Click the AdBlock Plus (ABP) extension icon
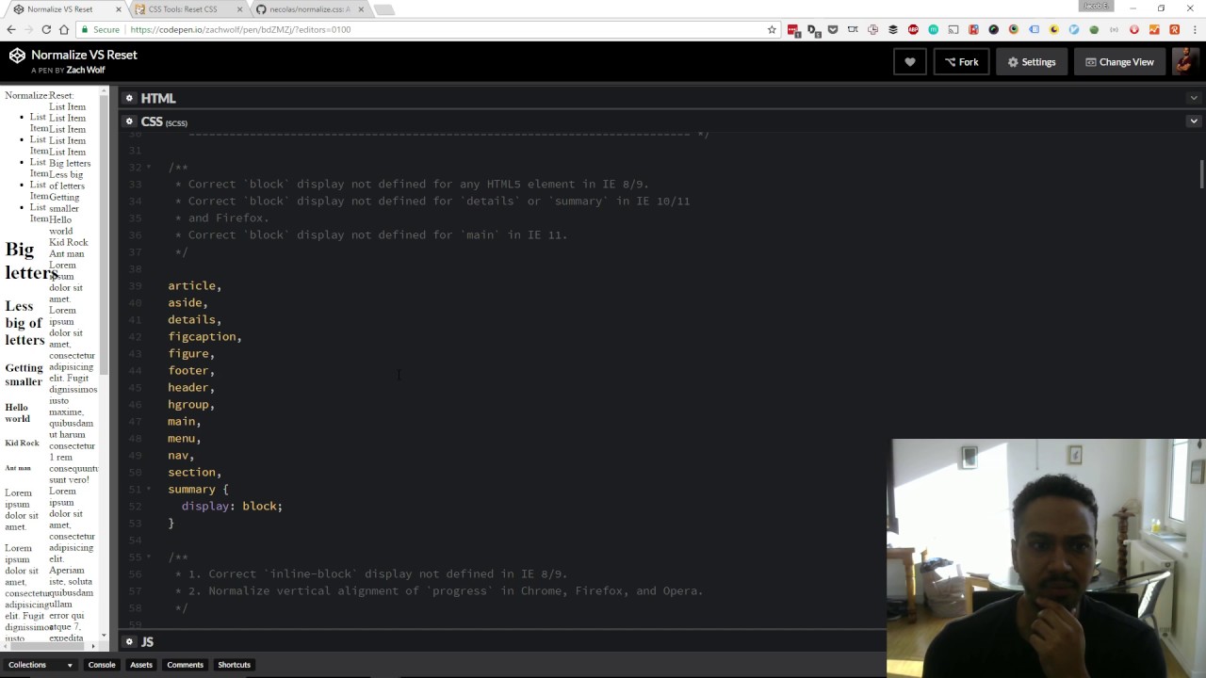 coord(913,30)
